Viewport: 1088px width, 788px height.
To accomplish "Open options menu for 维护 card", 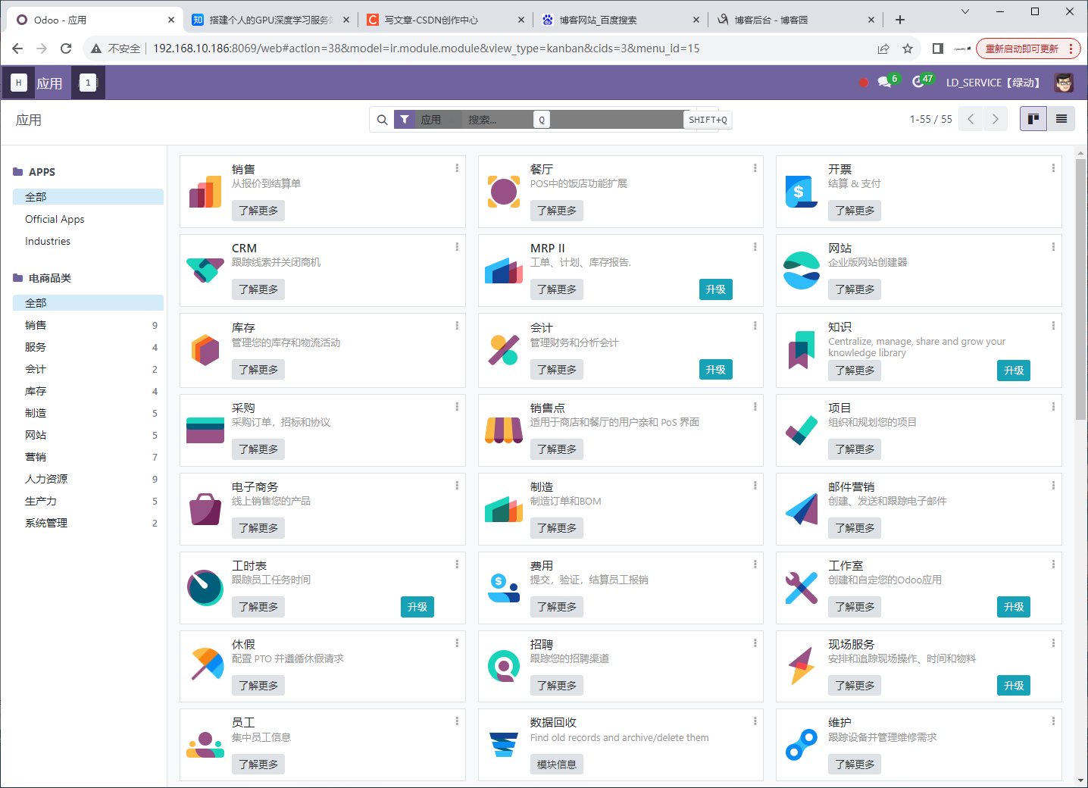I will (1053, 721).
